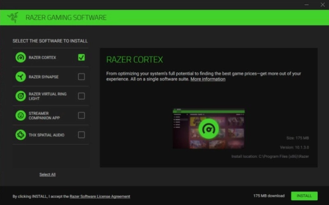Uncheck the Razer Cortex checkbox
Viewport: 329px width, 205px height.
[x=81, y=57]
